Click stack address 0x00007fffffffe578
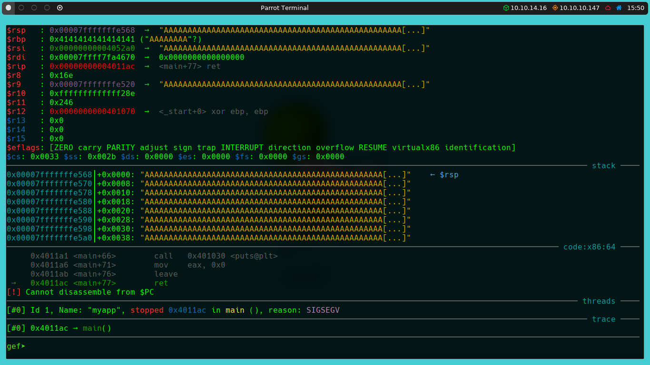Screen dimensions: 650x365 49,193
